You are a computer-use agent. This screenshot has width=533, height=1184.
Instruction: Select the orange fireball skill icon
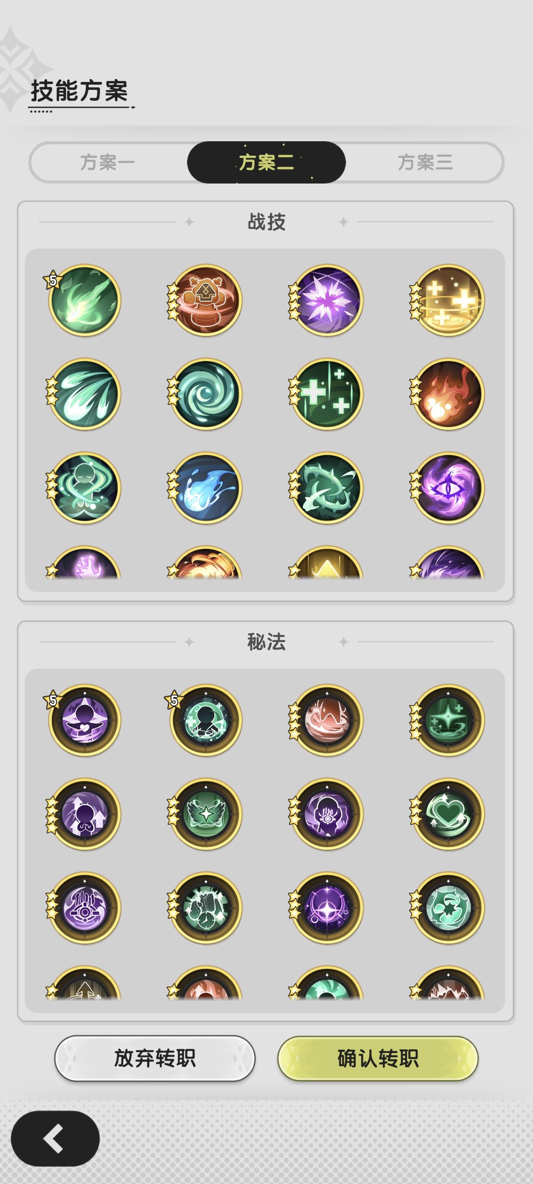click(448, 394)
